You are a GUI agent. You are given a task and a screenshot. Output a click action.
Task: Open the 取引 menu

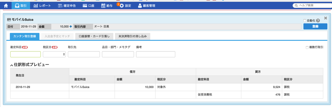pos(21,6)
